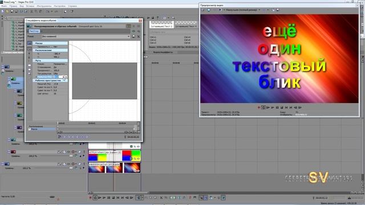Image resolution: width=365 pixels, height=205 pixels.
Task: Collapse the Расположение property group
Action: click(50, 50)
